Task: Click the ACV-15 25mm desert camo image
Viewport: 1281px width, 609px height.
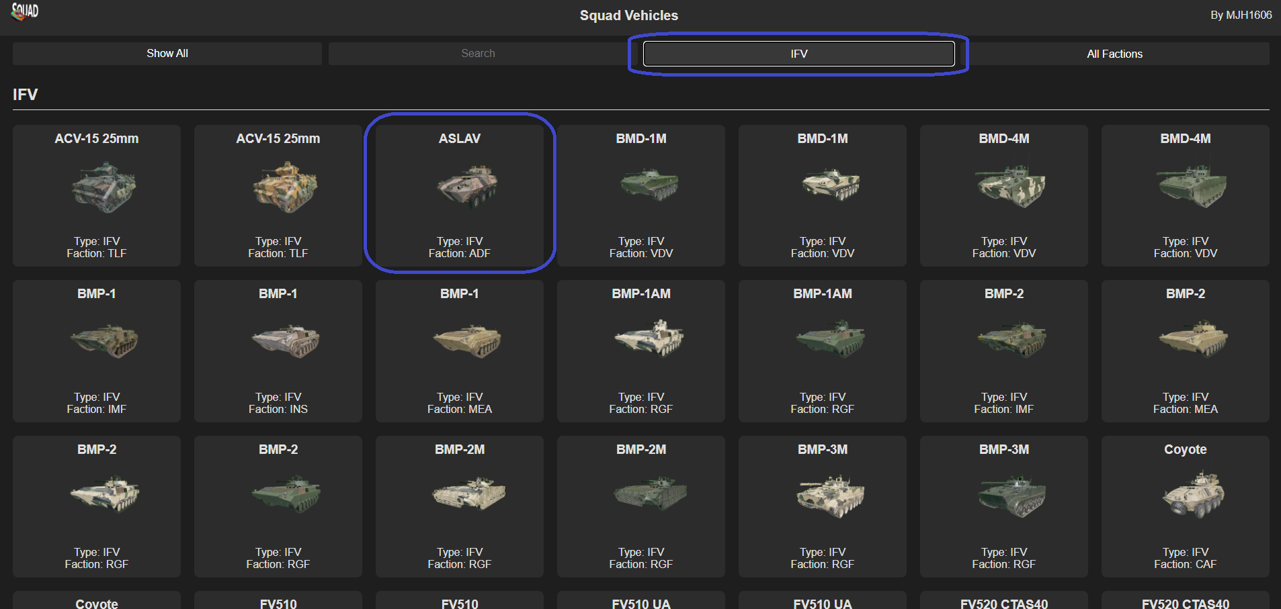Action: [x=286, y=187]
